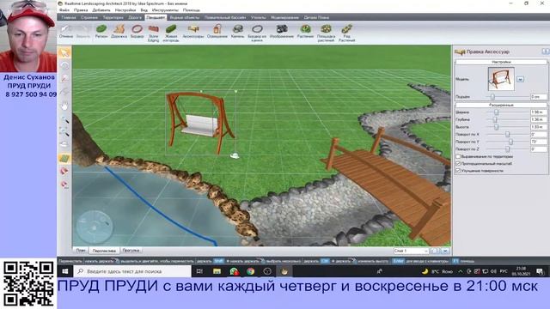Image resolution: width=550 pixels, height=309 pixels.
Task: Toggle 'Улучшение поверхности' checkbox
Action: pyautogui.click(x=458, y=171)
